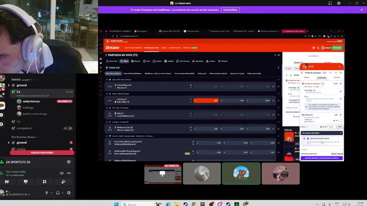This screenshot has width=367, height=206.
Task: Jump to NUEVAS MENCIONES
Action: tap(42, 153)
